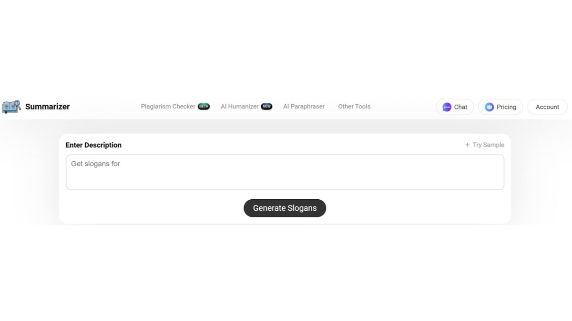Click the Pricing crown icon
The image size is (572, 321).
(x=489, y=107)
